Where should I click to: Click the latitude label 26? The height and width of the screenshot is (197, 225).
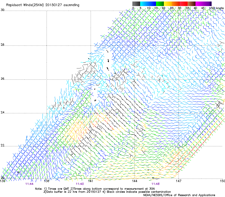(2, 79)
